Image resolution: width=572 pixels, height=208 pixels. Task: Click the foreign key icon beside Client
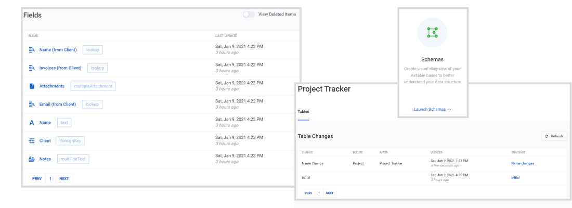32,141
